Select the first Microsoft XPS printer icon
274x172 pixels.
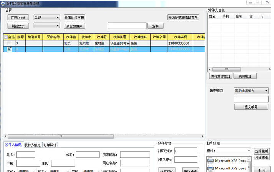point(210,161)
